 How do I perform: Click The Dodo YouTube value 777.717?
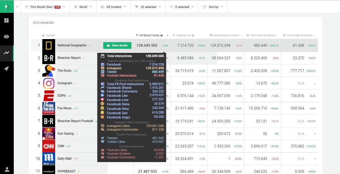297,71
